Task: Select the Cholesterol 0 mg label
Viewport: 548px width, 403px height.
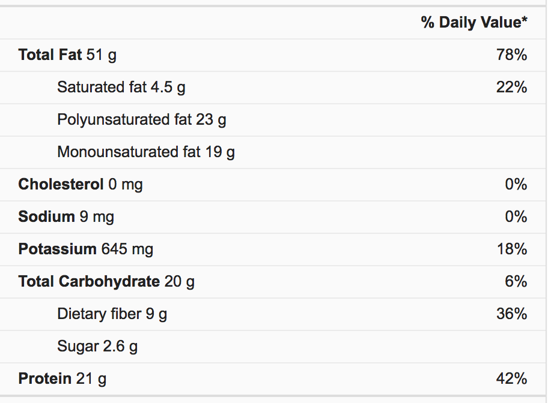Action: (81, 185)
